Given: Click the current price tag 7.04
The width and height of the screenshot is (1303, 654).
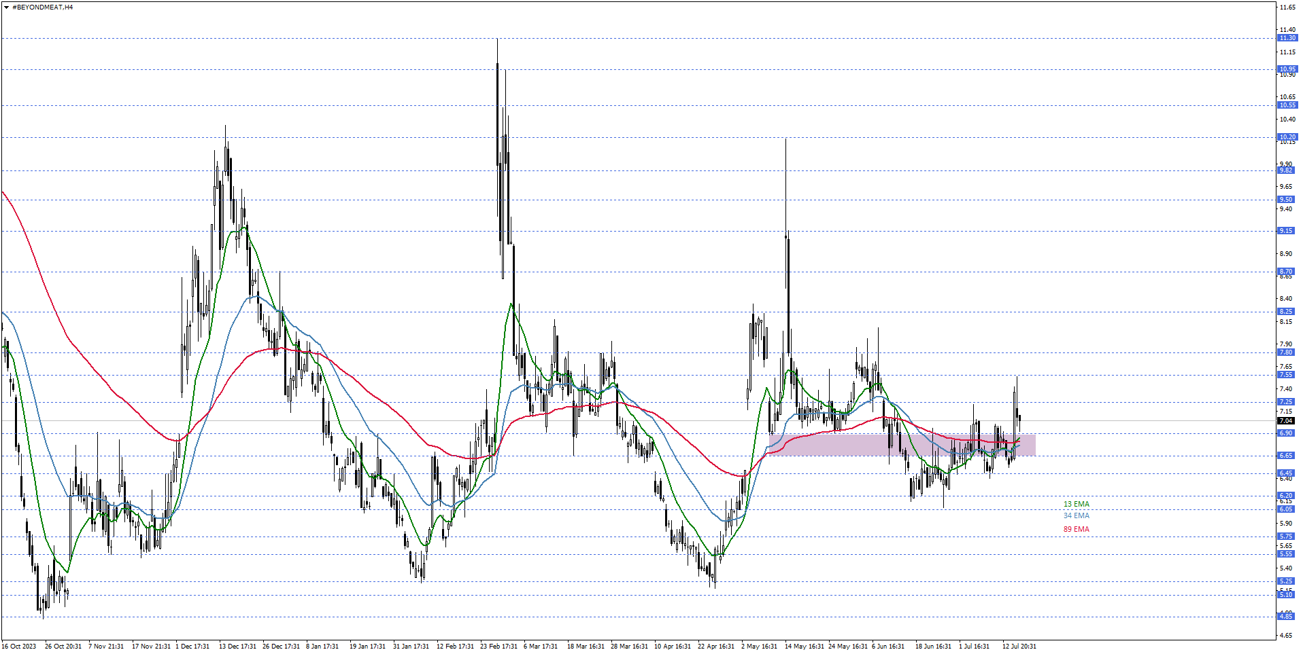Looking at the screenshot, I should (x=1287, y=421).
